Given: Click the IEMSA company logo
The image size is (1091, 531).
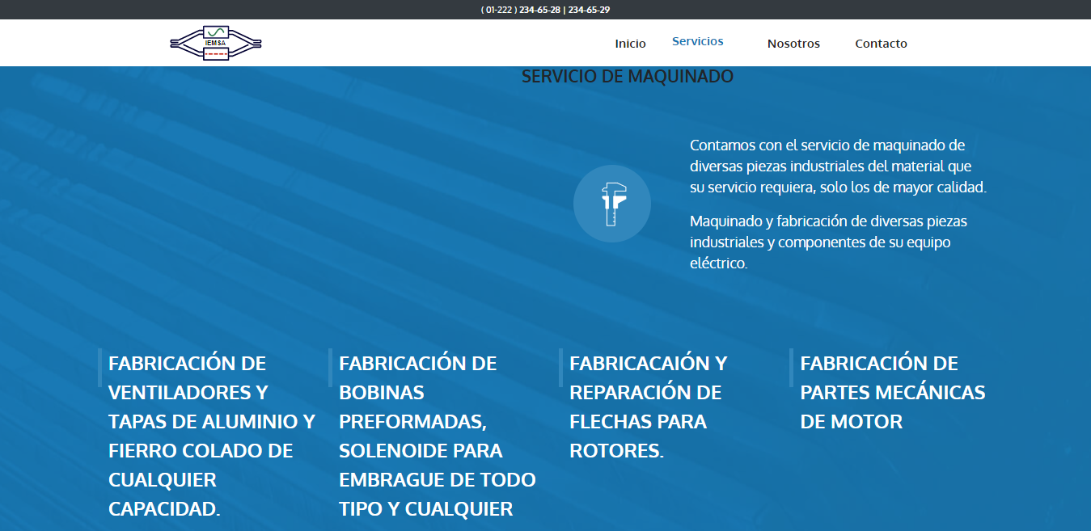Looking at the screenshot, I should click(216, 43).
